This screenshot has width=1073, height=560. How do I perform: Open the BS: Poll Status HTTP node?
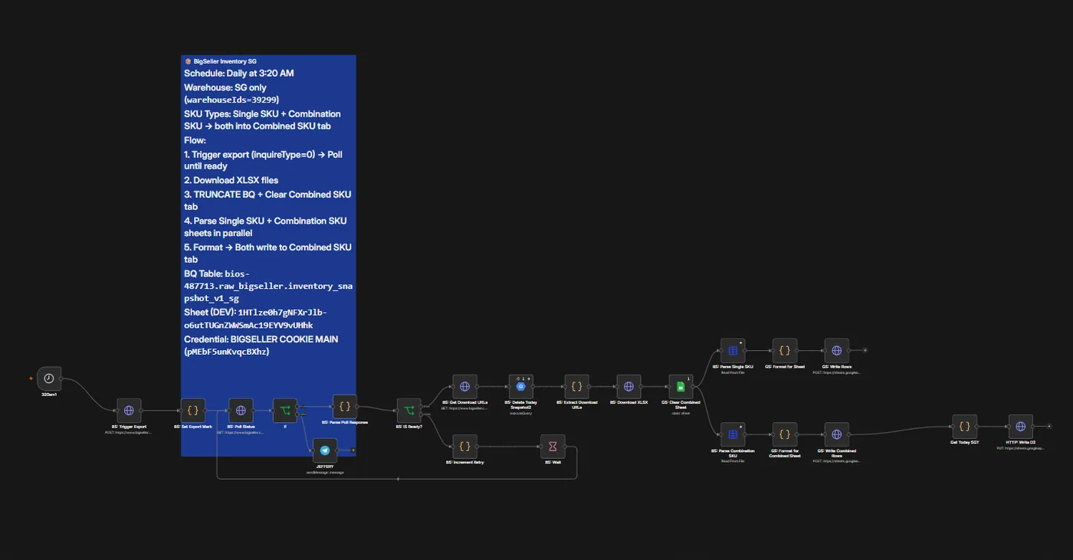(x=241, y=411)
